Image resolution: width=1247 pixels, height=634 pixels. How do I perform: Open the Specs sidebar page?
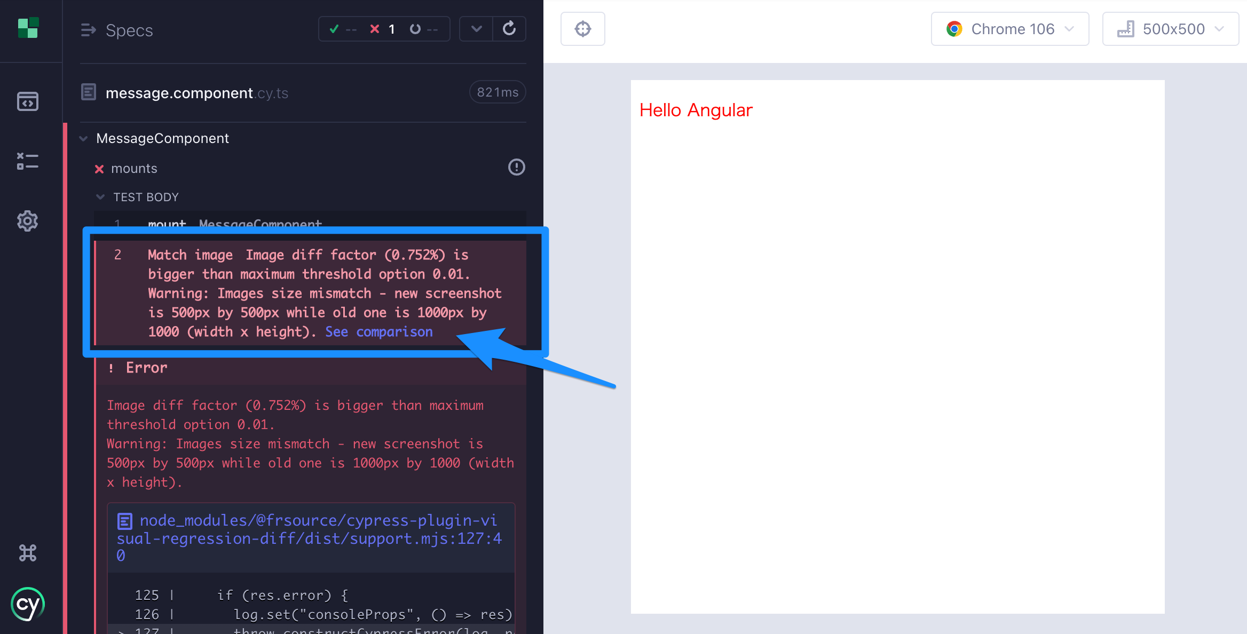(x=28, y=101)
